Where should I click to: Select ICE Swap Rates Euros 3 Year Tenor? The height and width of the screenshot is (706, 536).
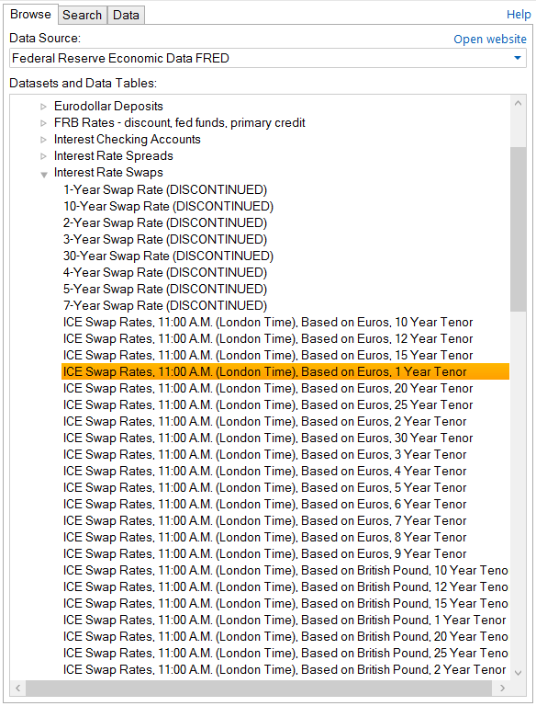pyautogui.click(x=265, y=455)
